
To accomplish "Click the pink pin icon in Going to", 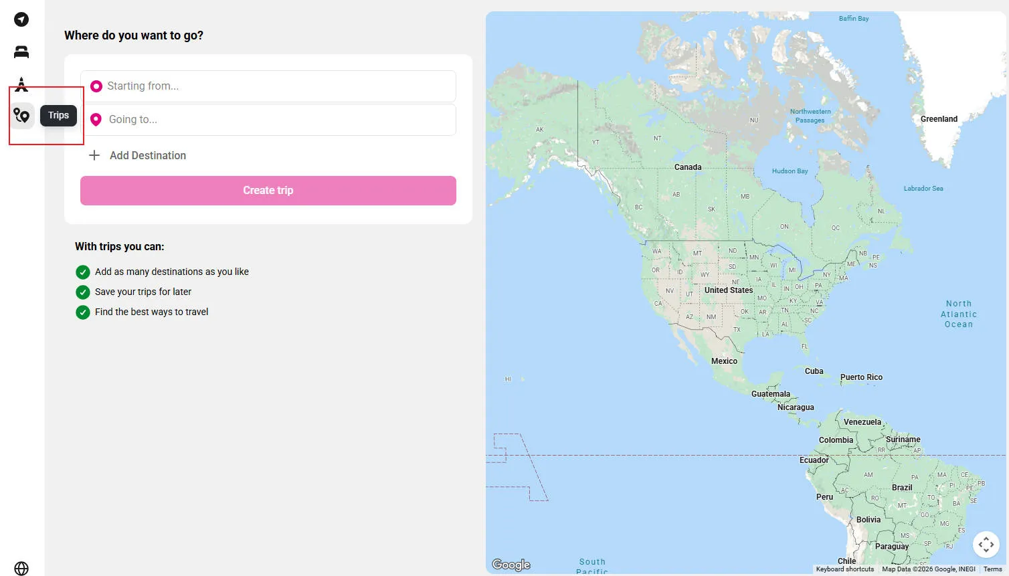I will 96,120.
